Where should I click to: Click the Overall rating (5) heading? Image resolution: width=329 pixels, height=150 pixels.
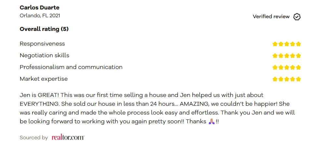click(44, 29)
